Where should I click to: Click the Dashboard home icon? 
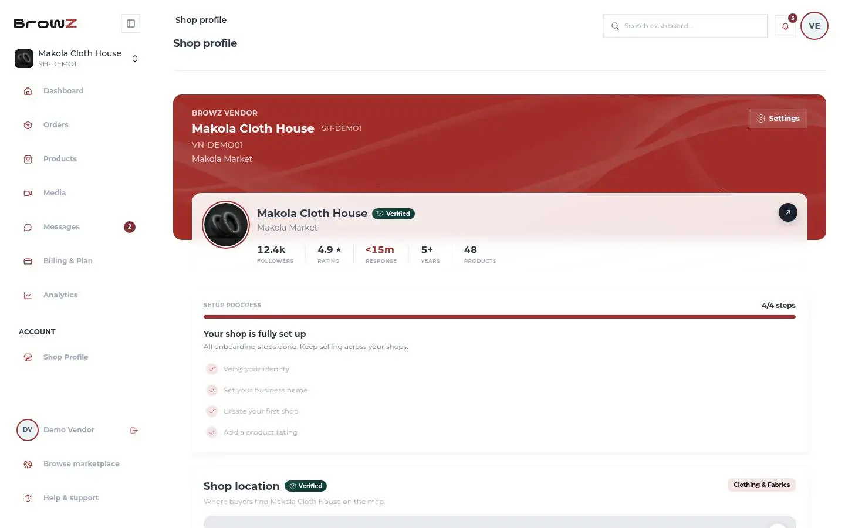pos(28,91)
